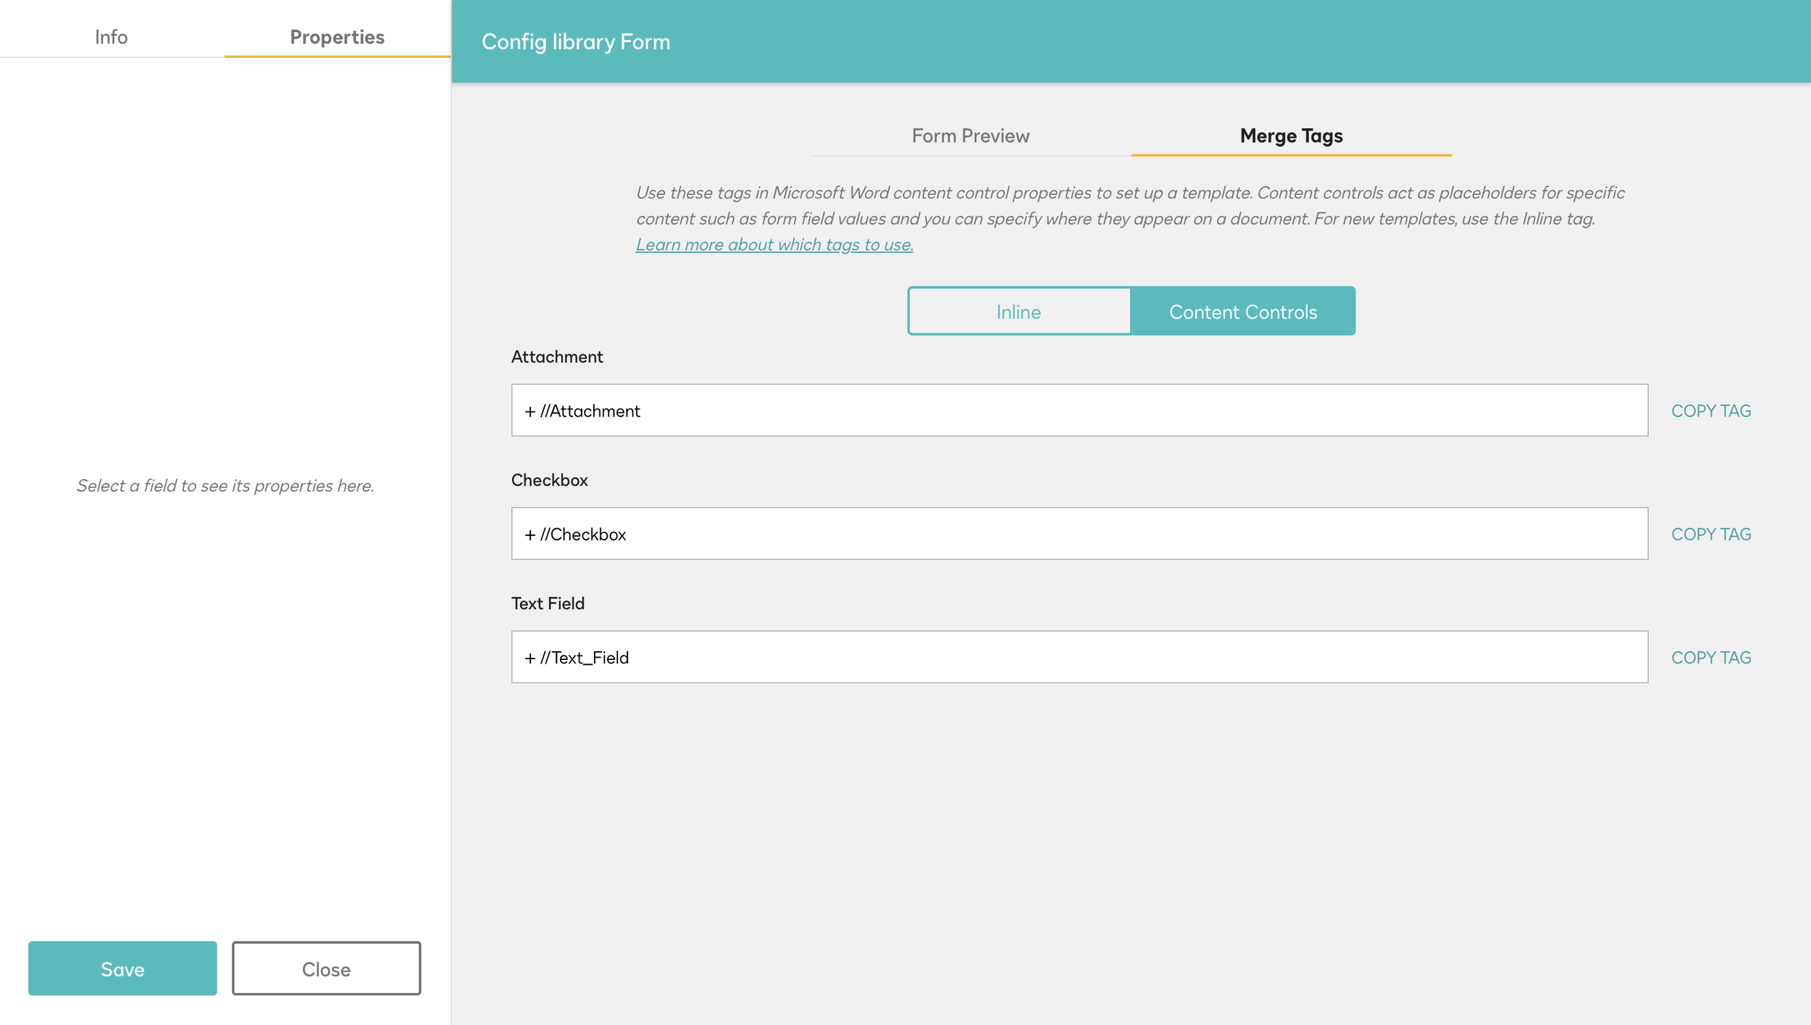Open the Form Preview tab
Screen dimensions: 1811x1025
click(969, 135)
